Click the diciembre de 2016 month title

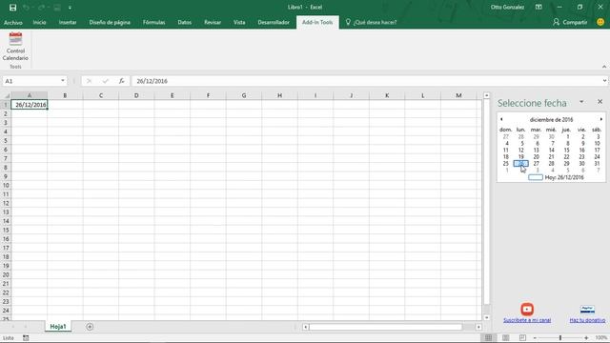551,120
